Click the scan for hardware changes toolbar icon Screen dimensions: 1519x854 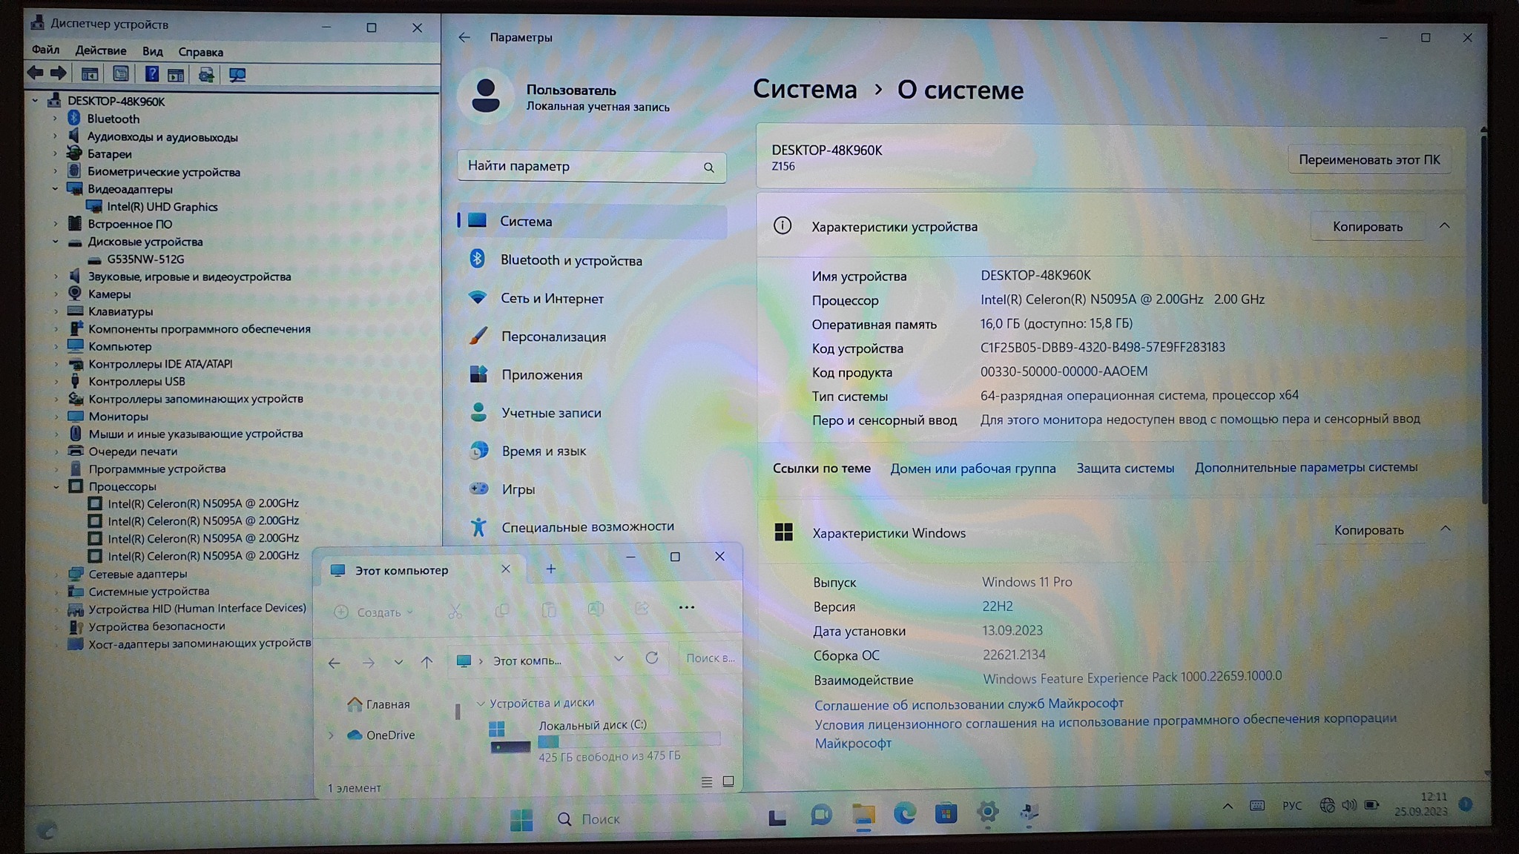[x=237, y=75]
